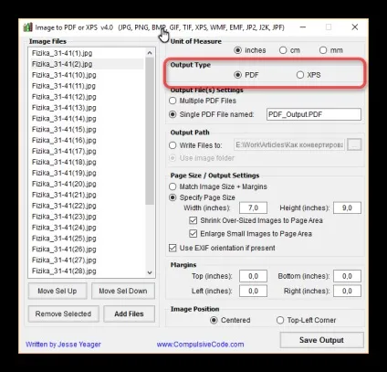The image size is (387, 372).
Task: Select Single PDF File named option
Action: coord(212,114)
